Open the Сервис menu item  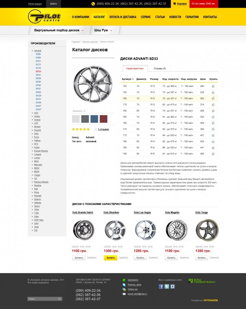click(x=145, y=17)
